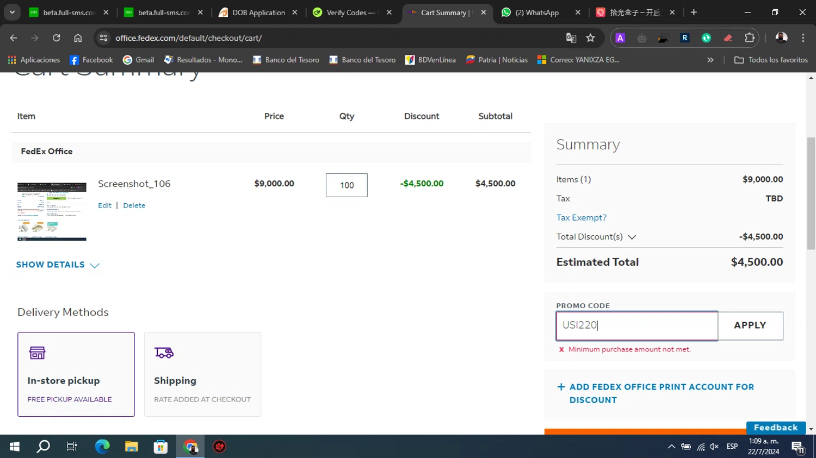Open Windows taskbar search
The image size is (816, 458).
43,447
